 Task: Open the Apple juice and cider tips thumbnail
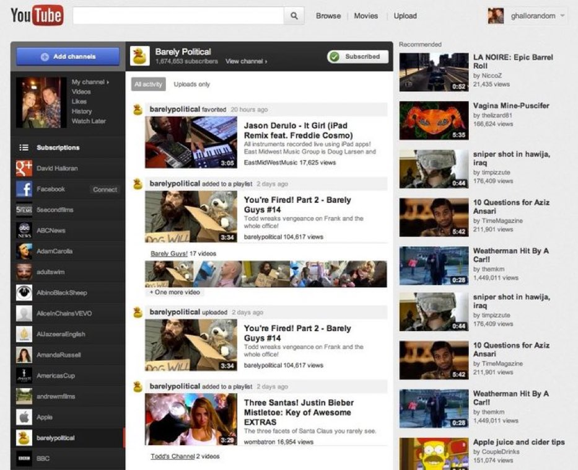pos(434,454)
